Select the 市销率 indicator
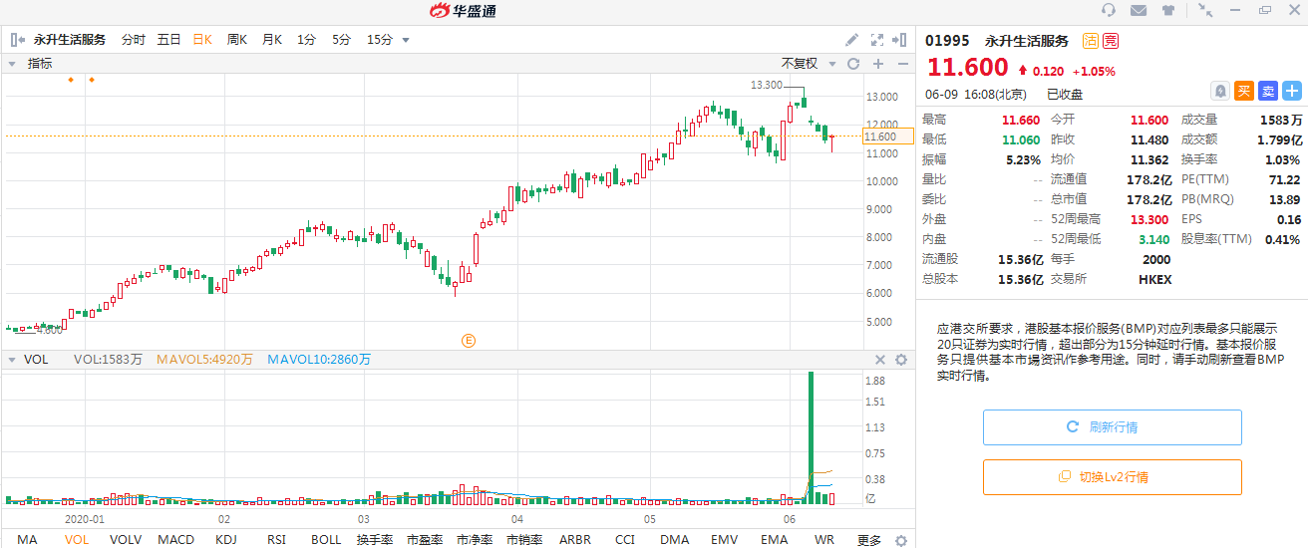Screen dimensions: 1308x548 pyautogui.click(x=524, y=540)
